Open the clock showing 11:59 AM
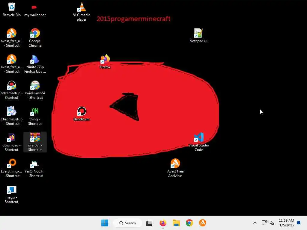 [x=286, y=223]
